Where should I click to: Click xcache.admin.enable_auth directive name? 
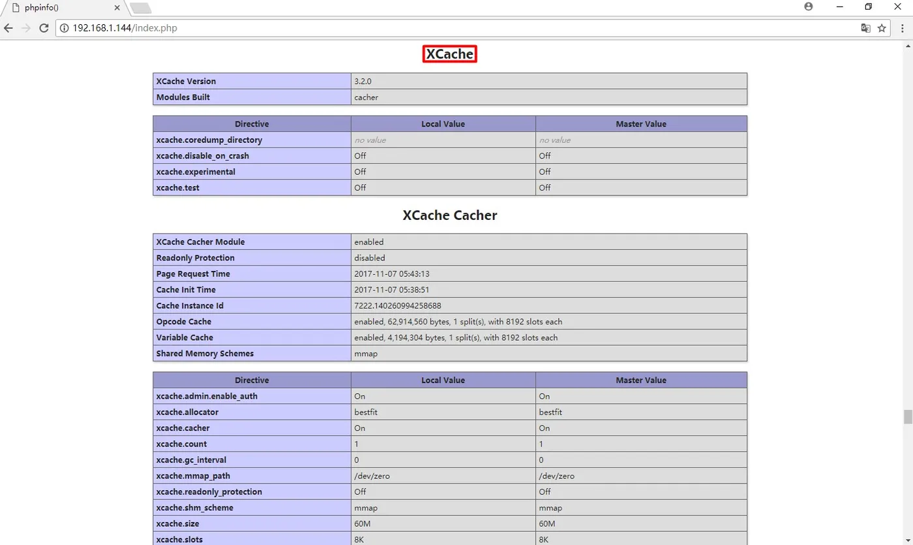207,396
